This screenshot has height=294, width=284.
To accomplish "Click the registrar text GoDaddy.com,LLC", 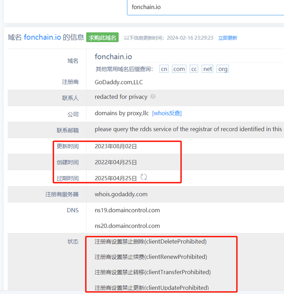I will tap(119, 82).
